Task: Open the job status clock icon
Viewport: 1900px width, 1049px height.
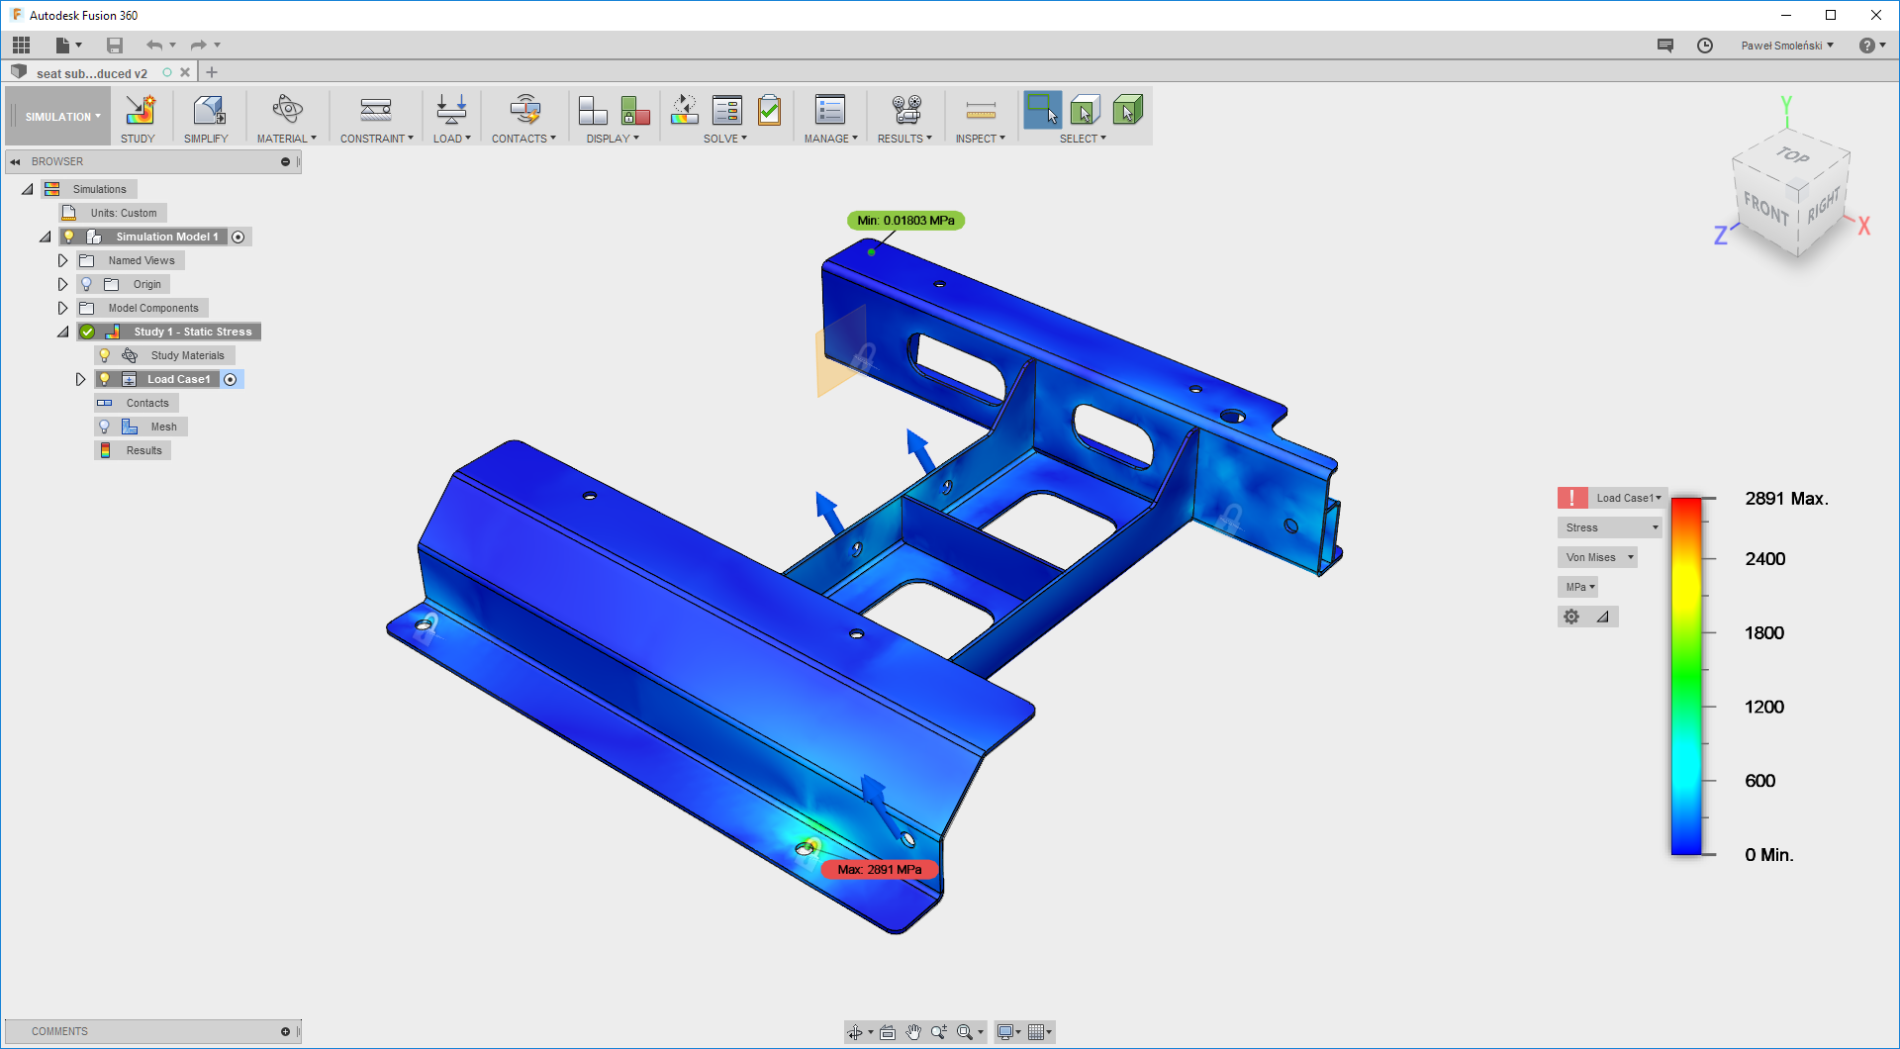Action: point(1704,46)
